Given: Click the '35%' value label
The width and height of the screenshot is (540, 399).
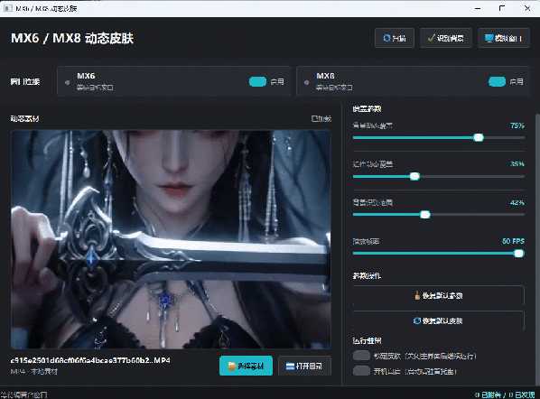Looking at the screenshot, I should click(517, 164).
